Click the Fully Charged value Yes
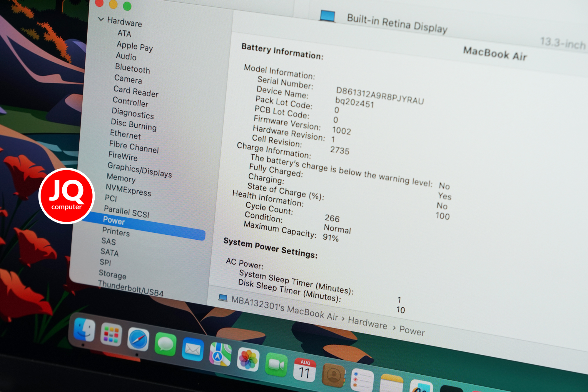The height and width of the screenshot is (392, 588). [445, 196]
